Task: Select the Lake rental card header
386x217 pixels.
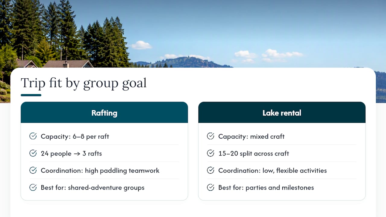Action: (282, 112)
